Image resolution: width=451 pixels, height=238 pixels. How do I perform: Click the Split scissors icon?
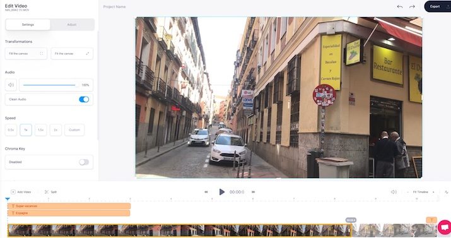coord(47,192)
